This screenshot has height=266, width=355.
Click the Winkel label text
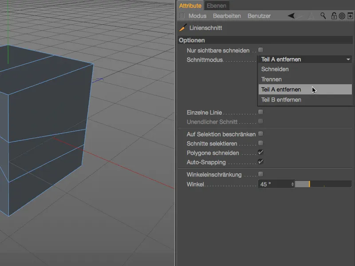(195, 184)
